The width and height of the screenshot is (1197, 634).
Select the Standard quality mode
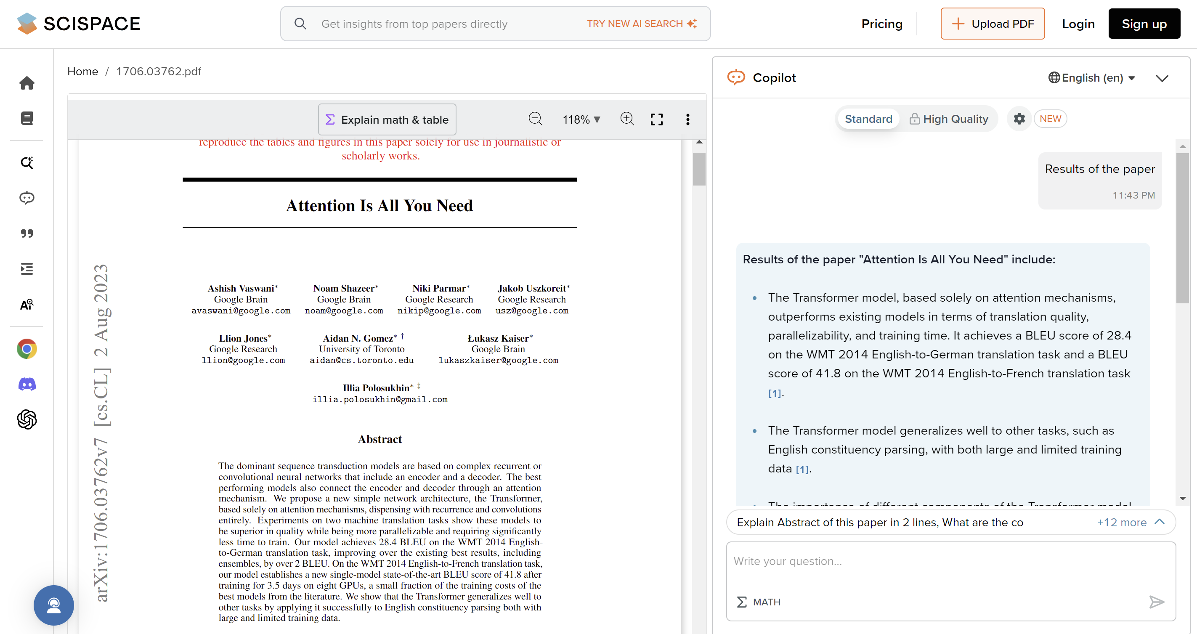click(868, 119)
